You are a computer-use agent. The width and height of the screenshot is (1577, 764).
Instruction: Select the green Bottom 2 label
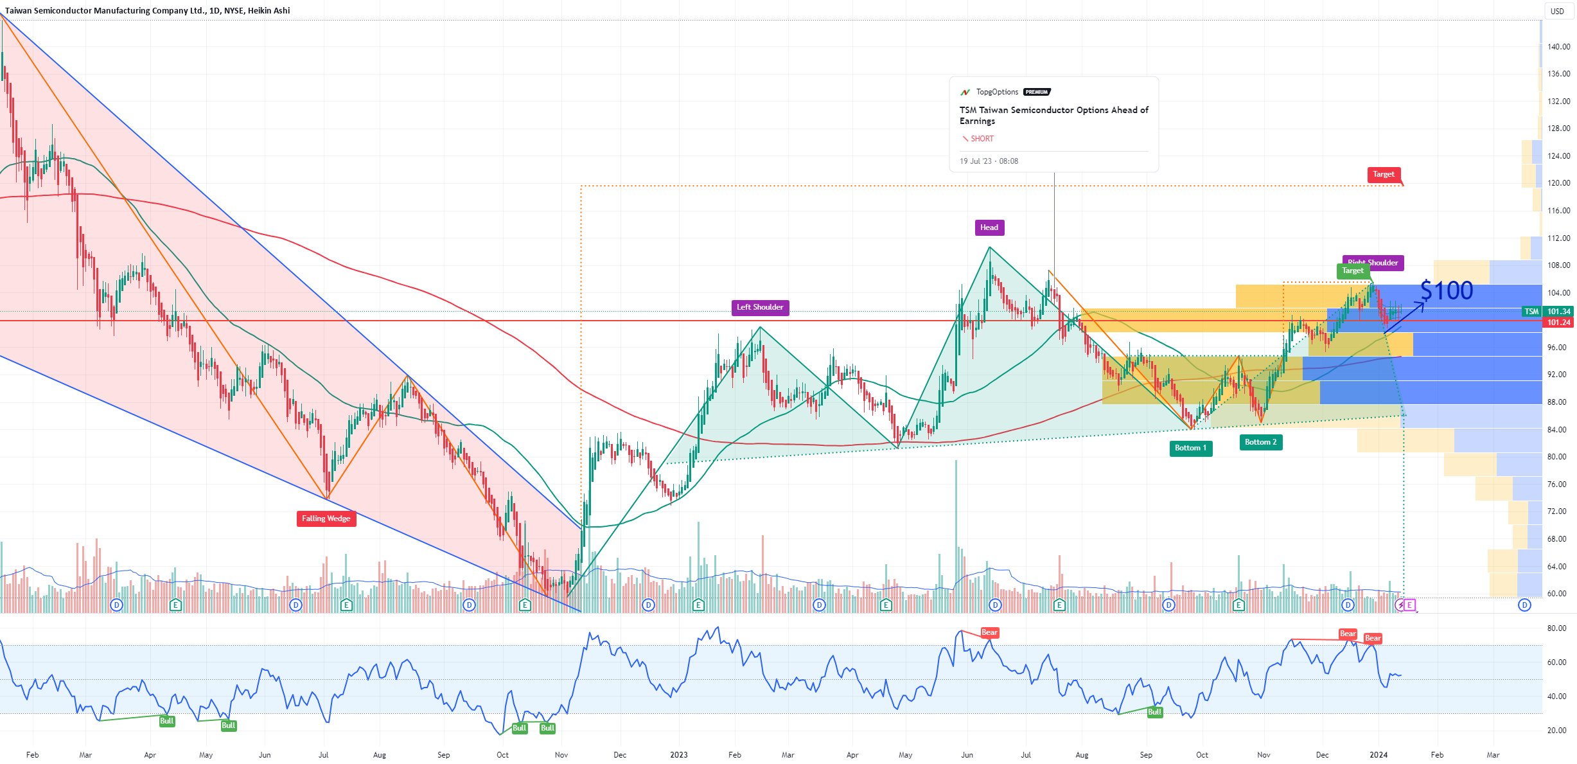click(1260, 442)
